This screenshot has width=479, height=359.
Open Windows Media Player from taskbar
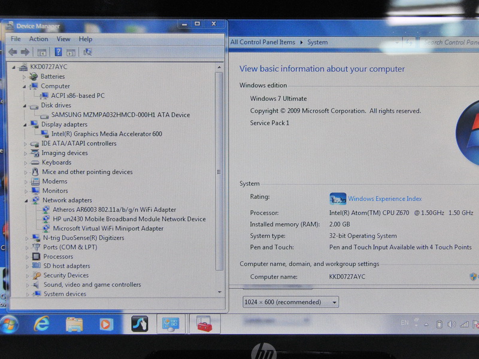tap(106, 324)
